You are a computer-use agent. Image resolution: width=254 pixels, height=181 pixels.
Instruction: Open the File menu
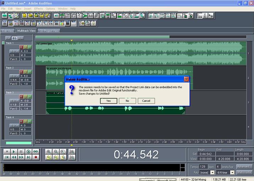(3, 8)
